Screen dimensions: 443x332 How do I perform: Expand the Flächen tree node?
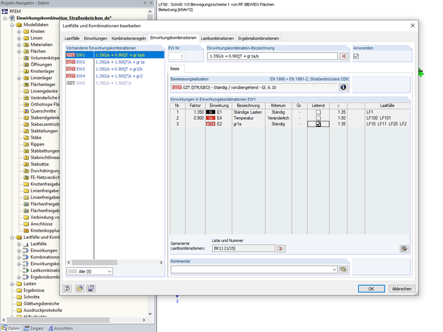(x=19, y=51)
